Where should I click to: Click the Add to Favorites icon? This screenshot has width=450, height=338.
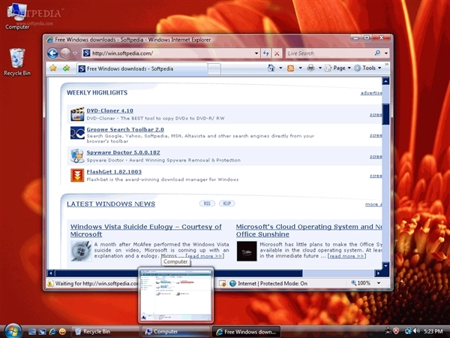(x=66, y=68)
